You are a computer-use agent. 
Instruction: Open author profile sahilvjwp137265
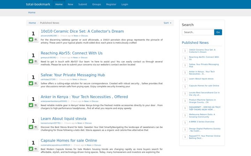(48, 79)
